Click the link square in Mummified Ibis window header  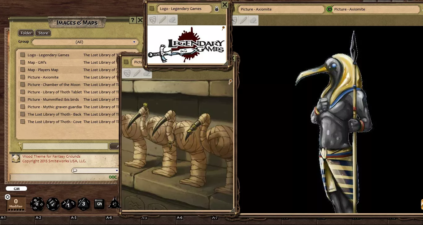126,62
